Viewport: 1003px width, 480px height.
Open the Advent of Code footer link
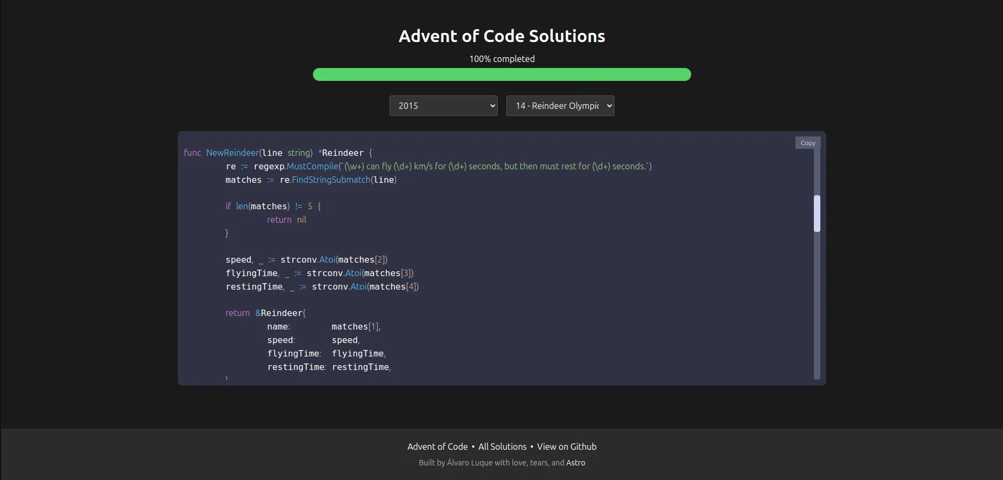tap(437, 447)
